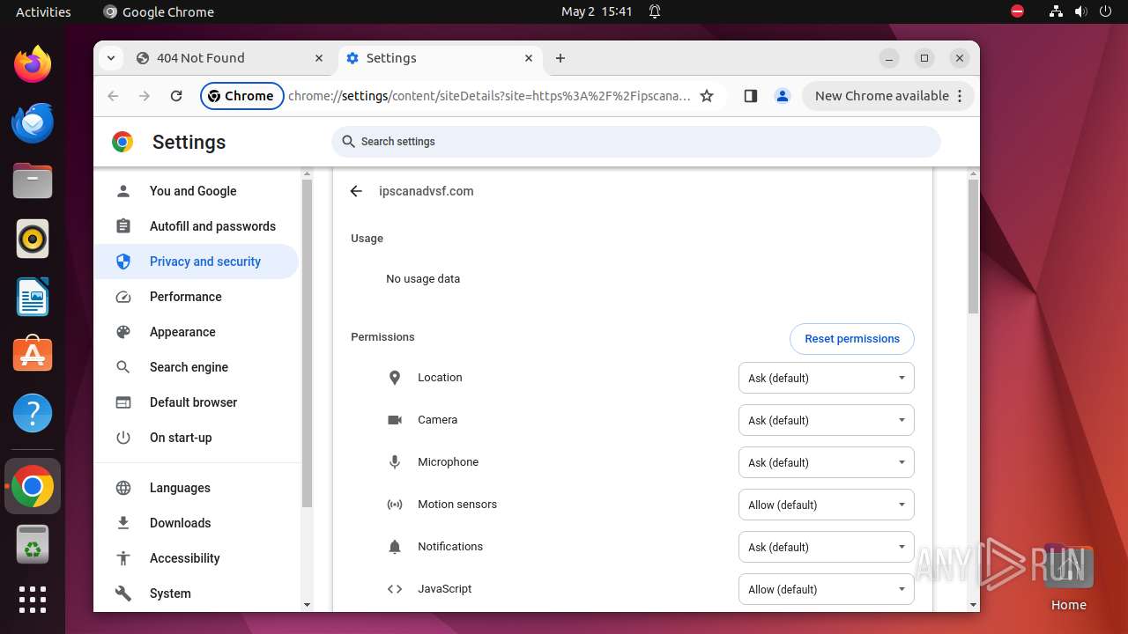The width and height of the screenshot is (1128, 634).
Task: Open a new tab with plus
Action: 560,58
